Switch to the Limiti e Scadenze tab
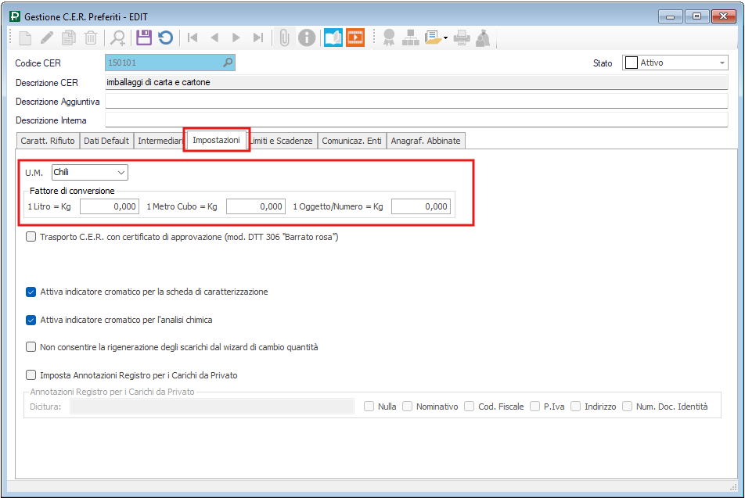745x498 pixels. coord(283,141)
